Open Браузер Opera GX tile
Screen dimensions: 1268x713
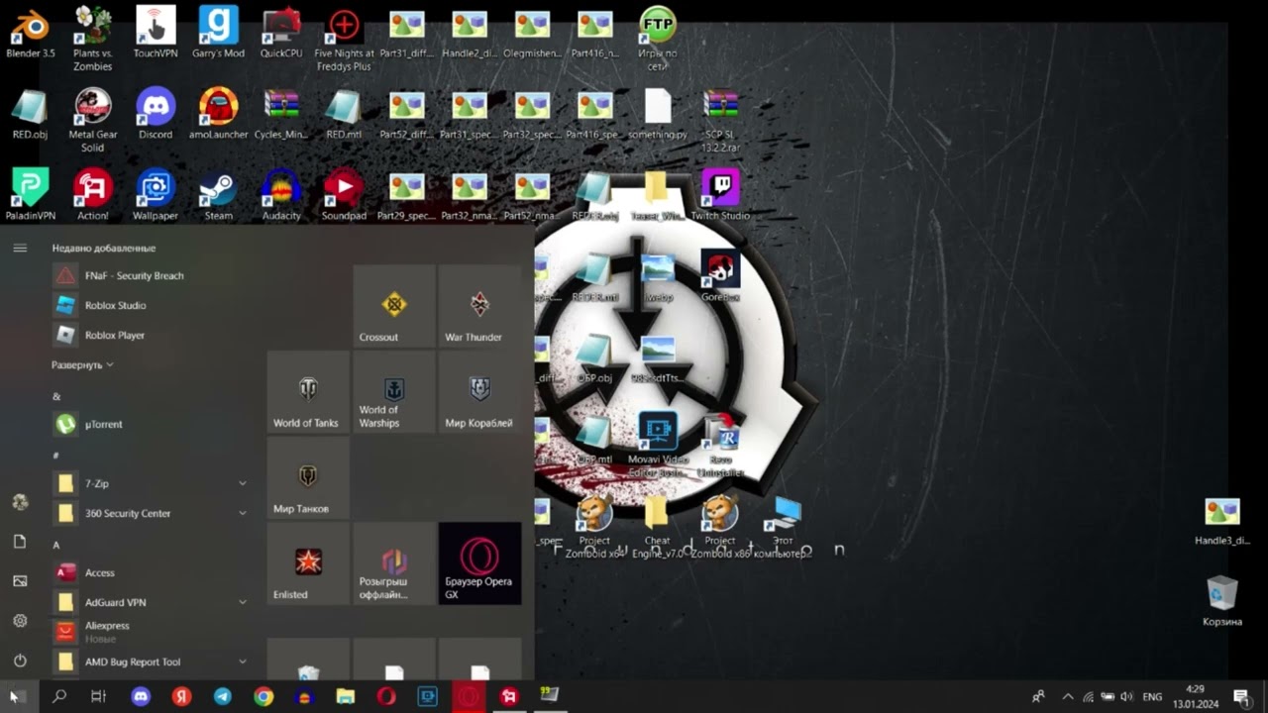click(x=479, y=563)
